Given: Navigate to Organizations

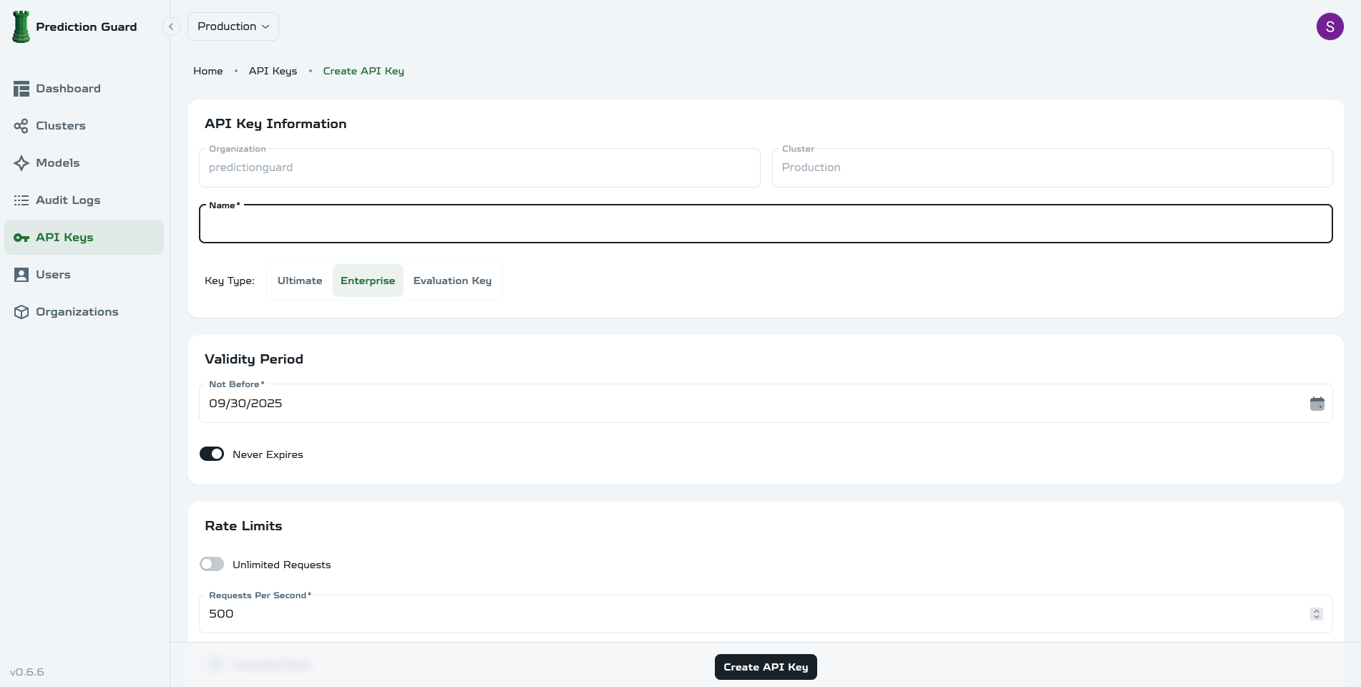Looking at the screenshot, I should pyautogui.click(x=77, y=311).
